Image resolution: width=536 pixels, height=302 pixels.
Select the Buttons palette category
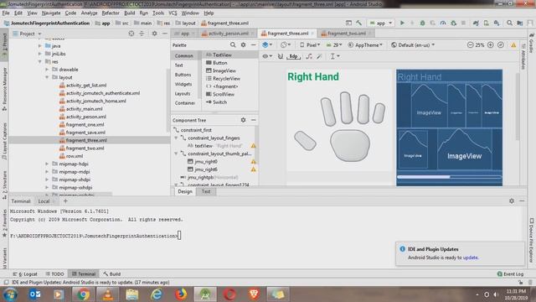pyautogui.click(x=183, y=75)
